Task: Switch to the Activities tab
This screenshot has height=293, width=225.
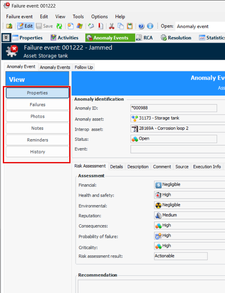Action: [x=65, y=38]
